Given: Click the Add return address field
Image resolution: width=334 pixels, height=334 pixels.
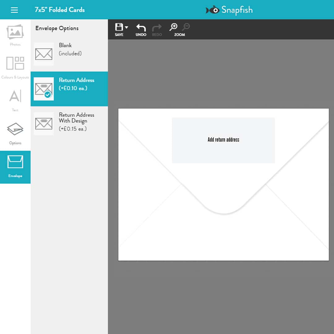Looking at the screenshot, I should point(223,140).
